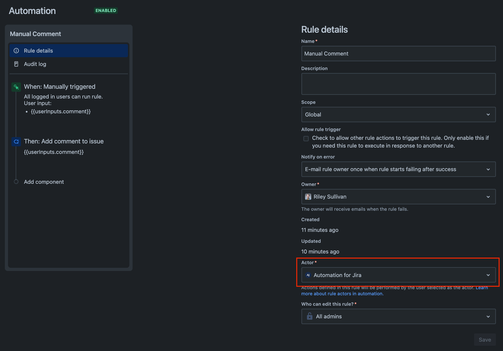
Task: Select the Rule details menu item
Action: pos(68,51)
